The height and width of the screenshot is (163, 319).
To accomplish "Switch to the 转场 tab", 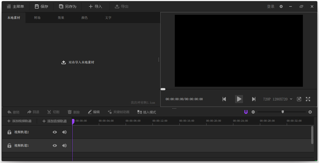I will tap(37, 18).
